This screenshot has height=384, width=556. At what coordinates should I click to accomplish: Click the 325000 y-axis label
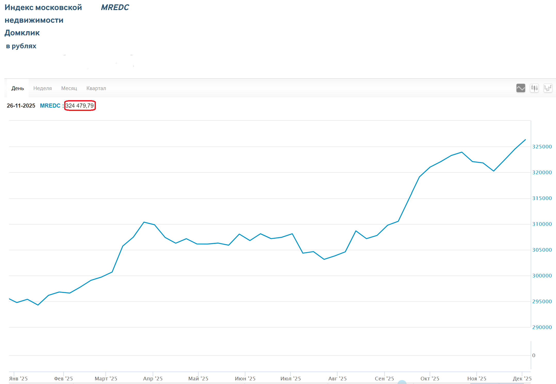(x=542, y=147)
